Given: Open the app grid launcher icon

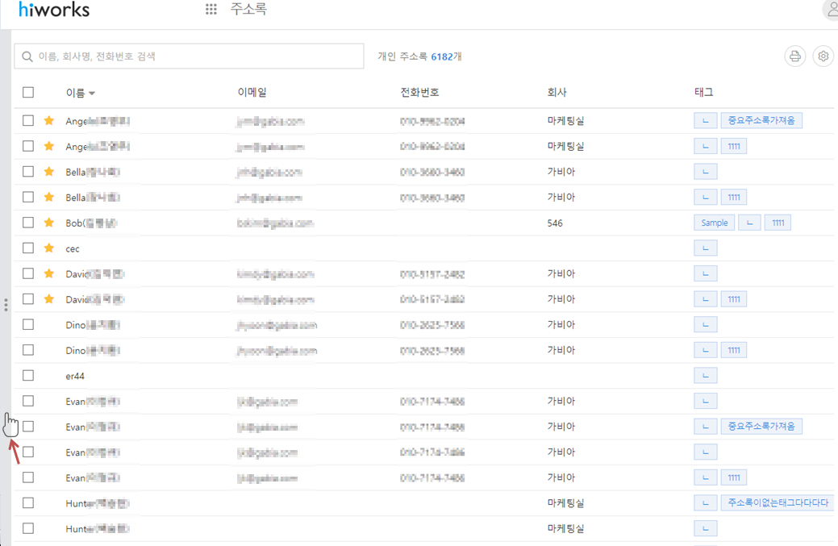Looking at the screenshot, I should coord(211,10).
